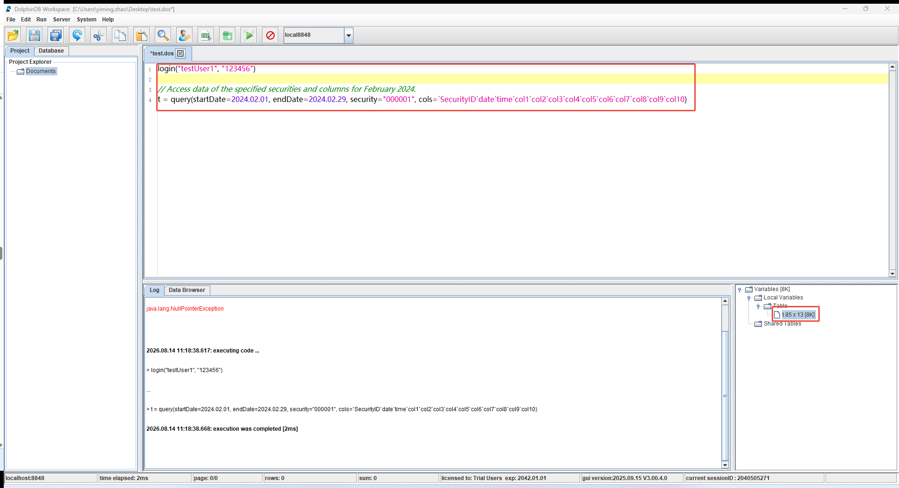Click the DolphinDB Workspace title bar logo
Image resolution: width=899 pixels, height=488 pixels.
click(8, 9)
